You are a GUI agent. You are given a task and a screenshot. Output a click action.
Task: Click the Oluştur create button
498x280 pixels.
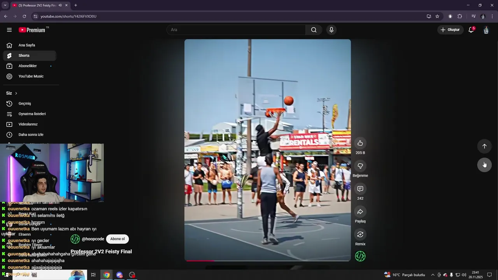point(450,30)
